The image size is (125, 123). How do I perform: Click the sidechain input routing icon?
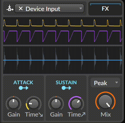(10, 8)
